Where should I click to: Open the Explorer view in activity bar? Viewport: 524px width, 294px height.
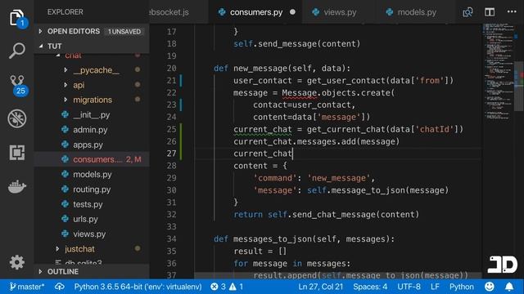16,17
